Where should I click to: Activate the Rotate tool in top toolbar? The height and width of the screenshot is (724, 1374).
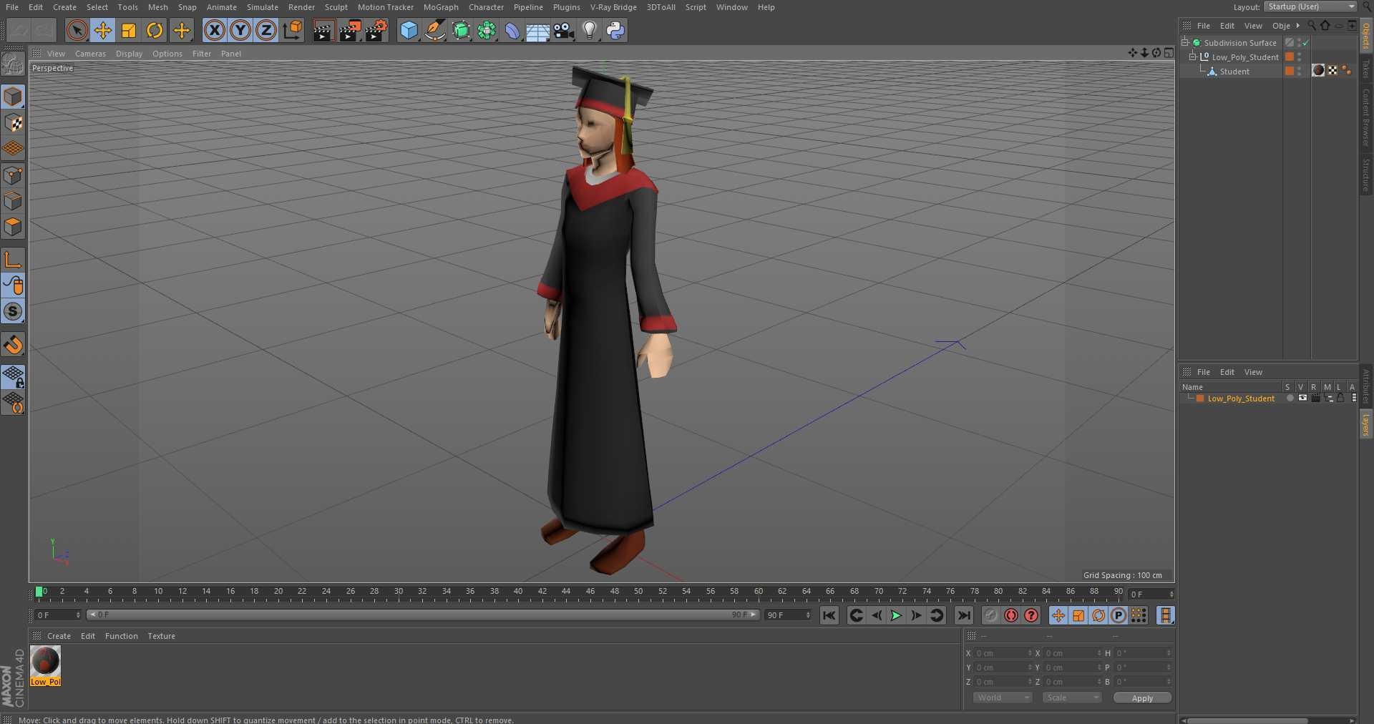[x=155, y=30]
